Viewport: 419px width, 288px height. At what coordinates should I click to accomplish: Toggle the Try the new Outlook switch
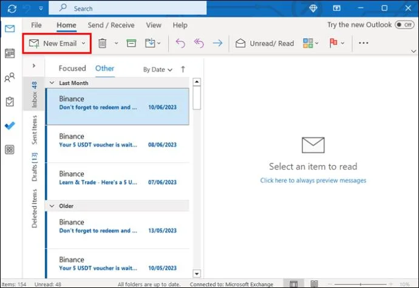(x=405, y=25)
